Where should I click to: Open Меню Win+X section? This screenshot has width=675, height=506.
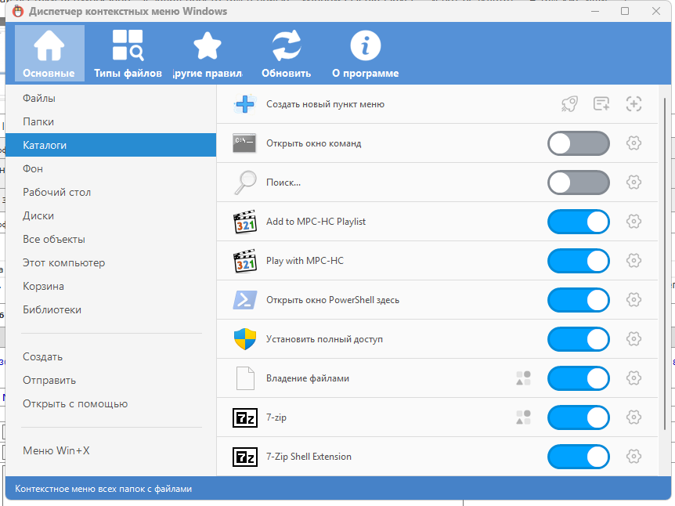[56, 450]
